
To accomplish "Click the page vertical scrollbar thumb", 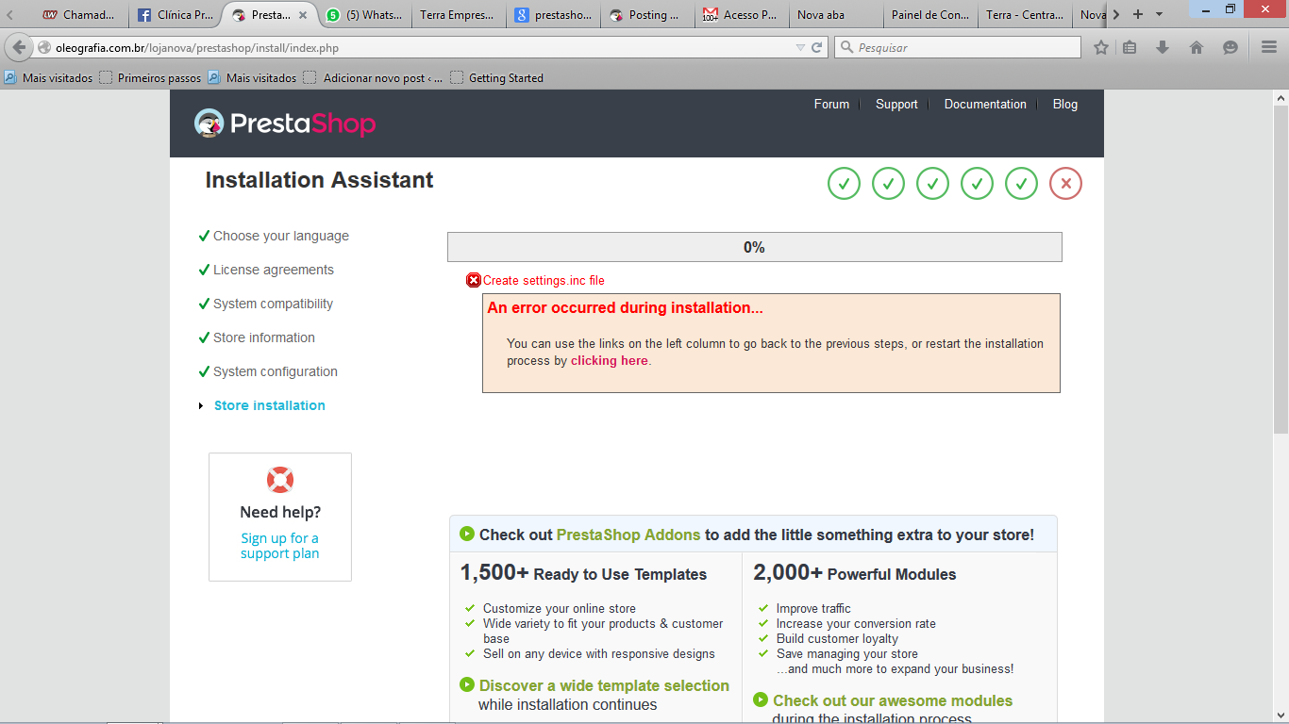I will (1281, 270).
